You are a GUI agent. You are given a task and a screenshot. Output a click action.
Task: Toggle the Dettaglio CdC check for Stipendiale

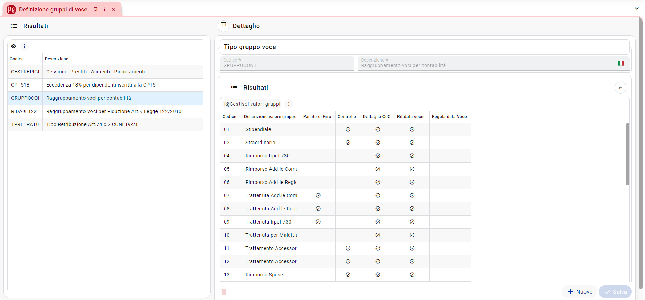coord(378,129)
